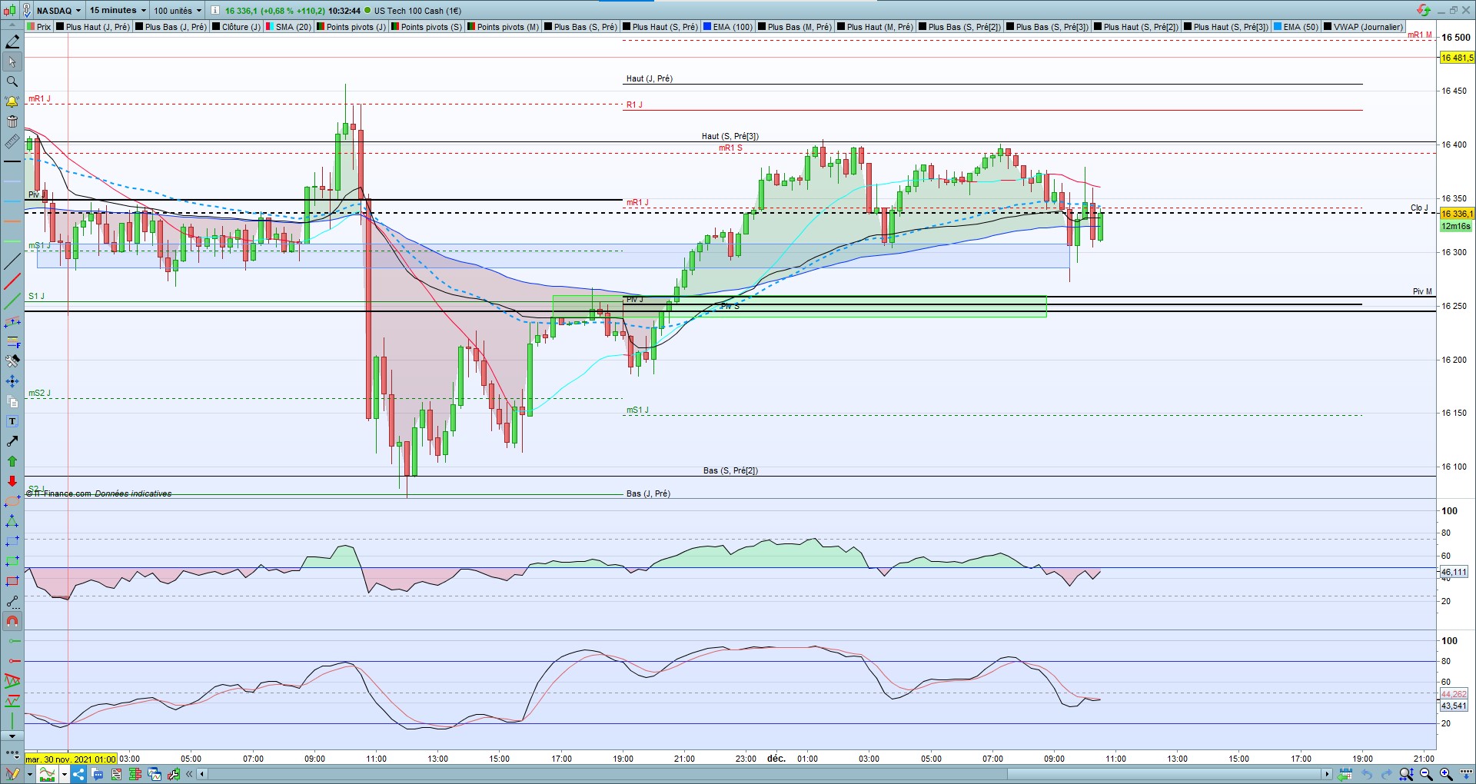The image size is (1476, 784).
Task: Select the SMA (20) legend tab
Action: tap(289, 27)
